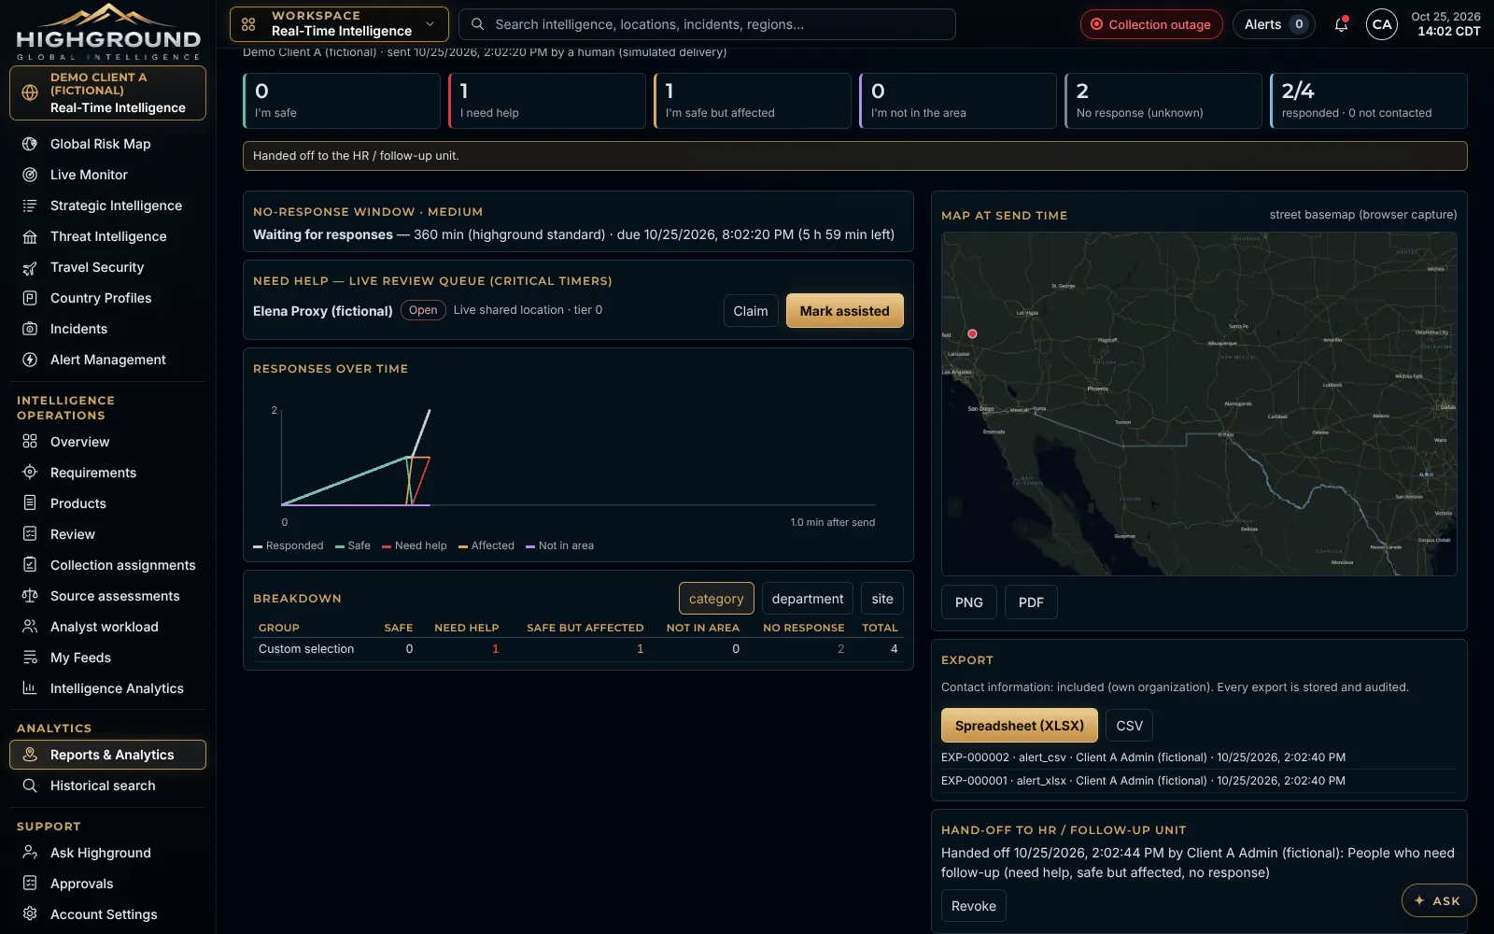Image resolution: width=1494 pixels, height=934 pixels.
Task: Click Country Profiles icon
Action: tap(30, 298)
